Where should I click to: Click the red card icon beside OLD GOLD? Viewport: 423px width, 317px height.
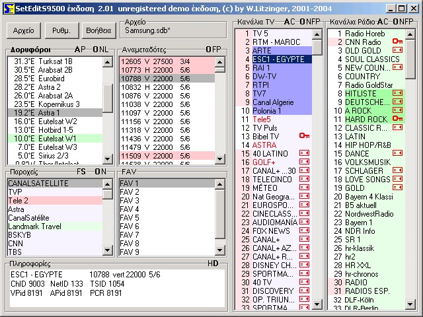pos(397,50)
